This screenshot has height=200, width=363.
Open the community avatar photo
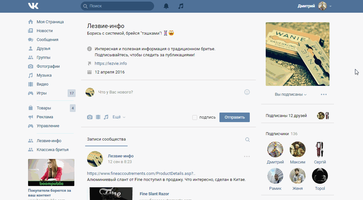tap(298, 54)
